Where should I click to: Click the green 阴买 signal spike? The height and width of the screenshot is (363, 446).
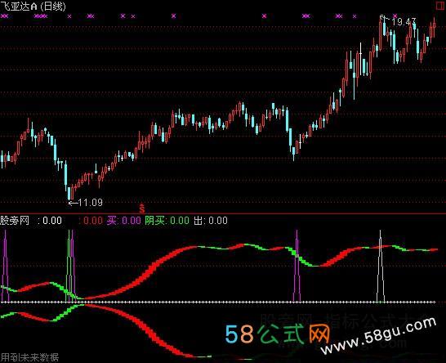69,267
